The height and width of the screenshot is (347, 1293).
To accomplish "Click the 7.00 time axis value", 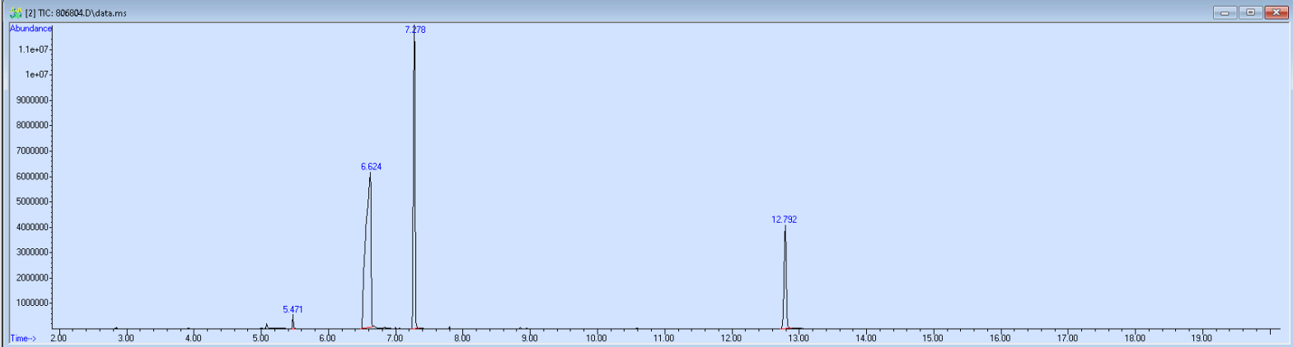I will (395, 338).
